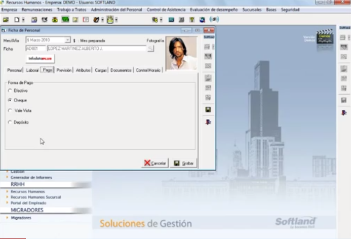The height and width of the screenshot is (239, 351).
Task: Open Administración del Personal menu
Action: coord(116,10)
